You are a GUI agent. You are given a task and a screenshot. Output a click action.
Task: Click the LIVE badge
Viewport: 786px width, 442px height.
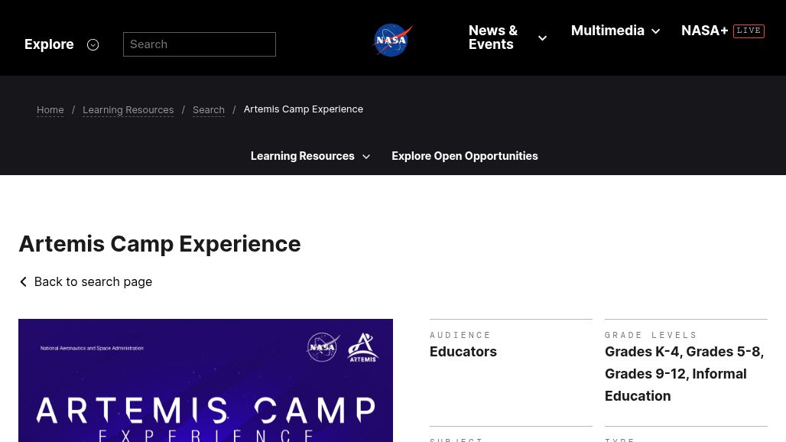coord(749,31)
